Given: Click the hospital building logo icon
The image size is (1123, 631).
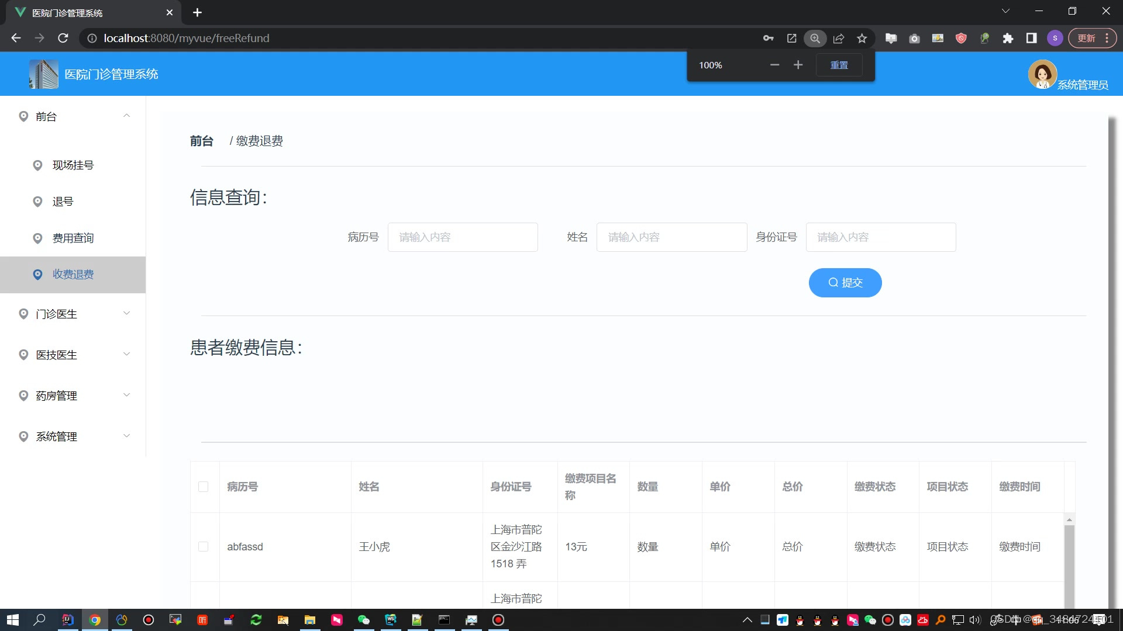Looking at the screenshot, I should [44, 74].
